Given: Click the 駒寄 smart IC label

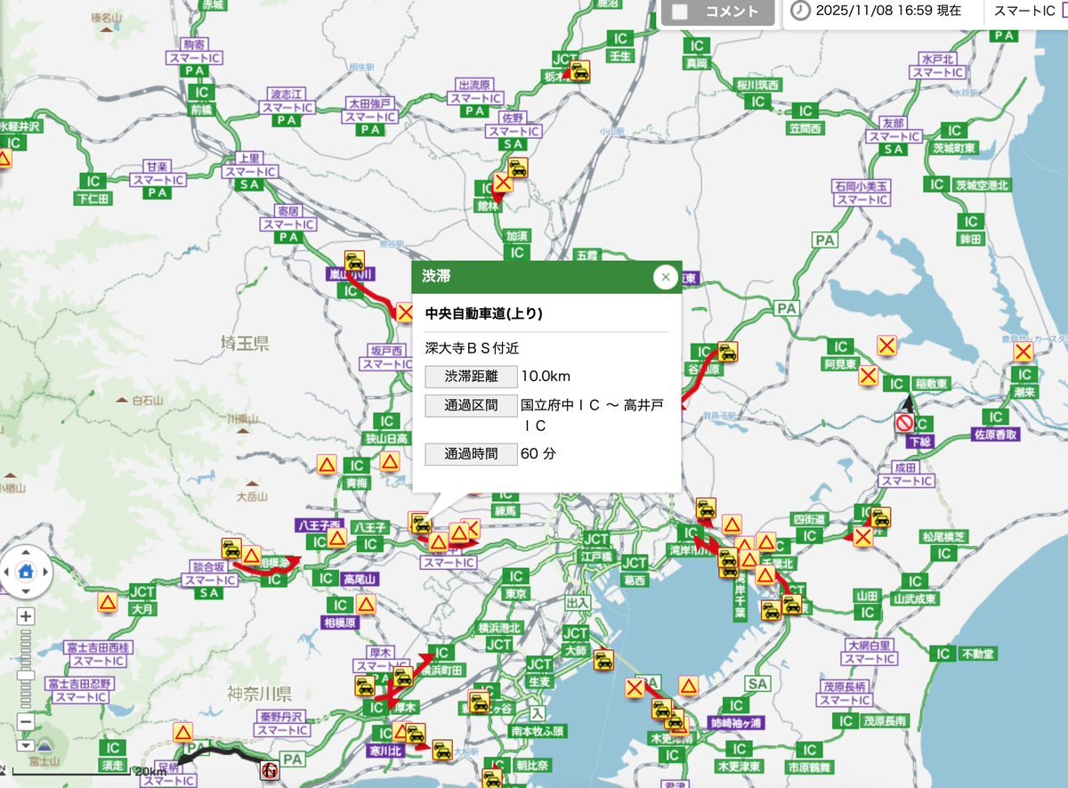Looking at the screenshot, I should 196,51.
